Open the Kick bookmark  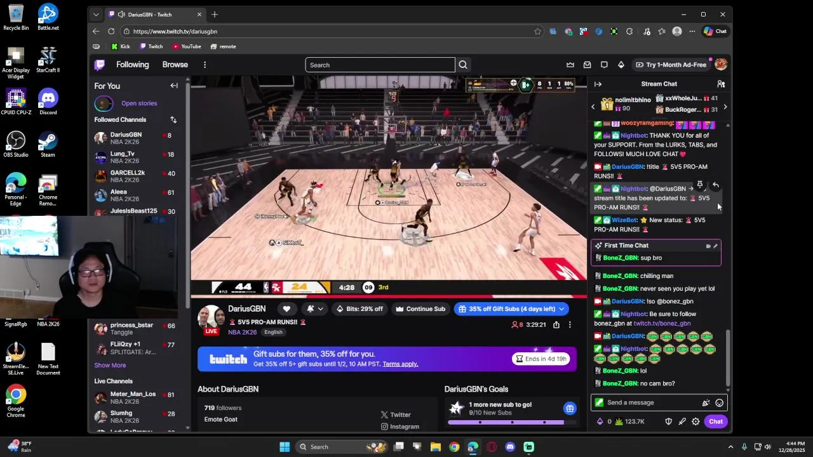[x=121, y=46]
